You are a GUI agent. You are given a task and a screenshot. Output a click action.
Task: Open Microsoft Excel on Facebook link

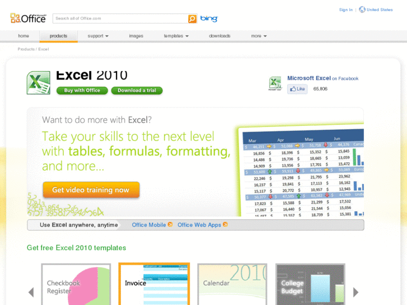322,78
